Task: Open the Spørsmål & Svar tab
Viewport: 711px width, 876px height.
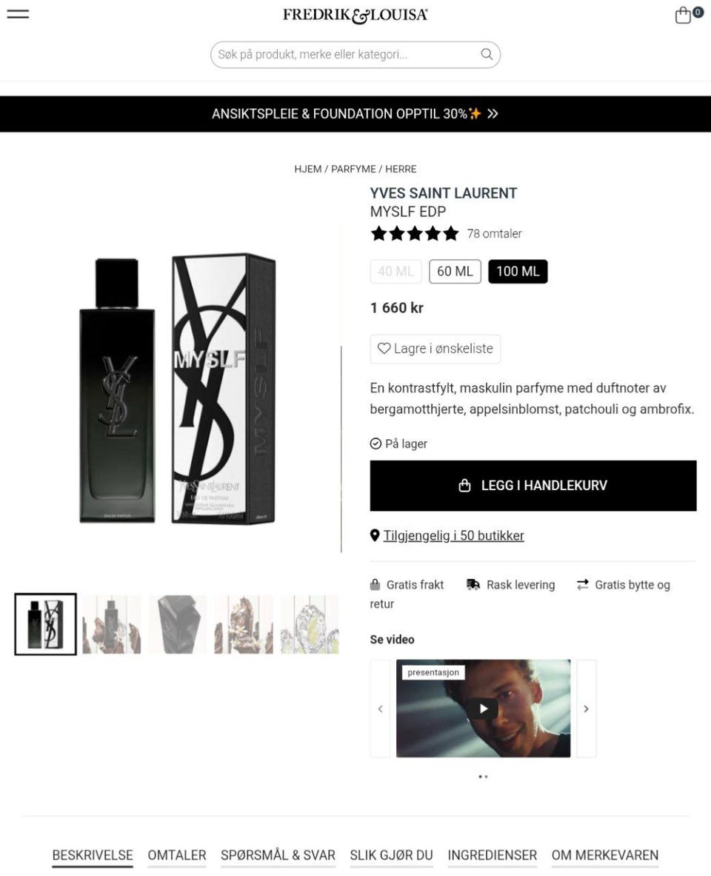Action: [278, 855]
